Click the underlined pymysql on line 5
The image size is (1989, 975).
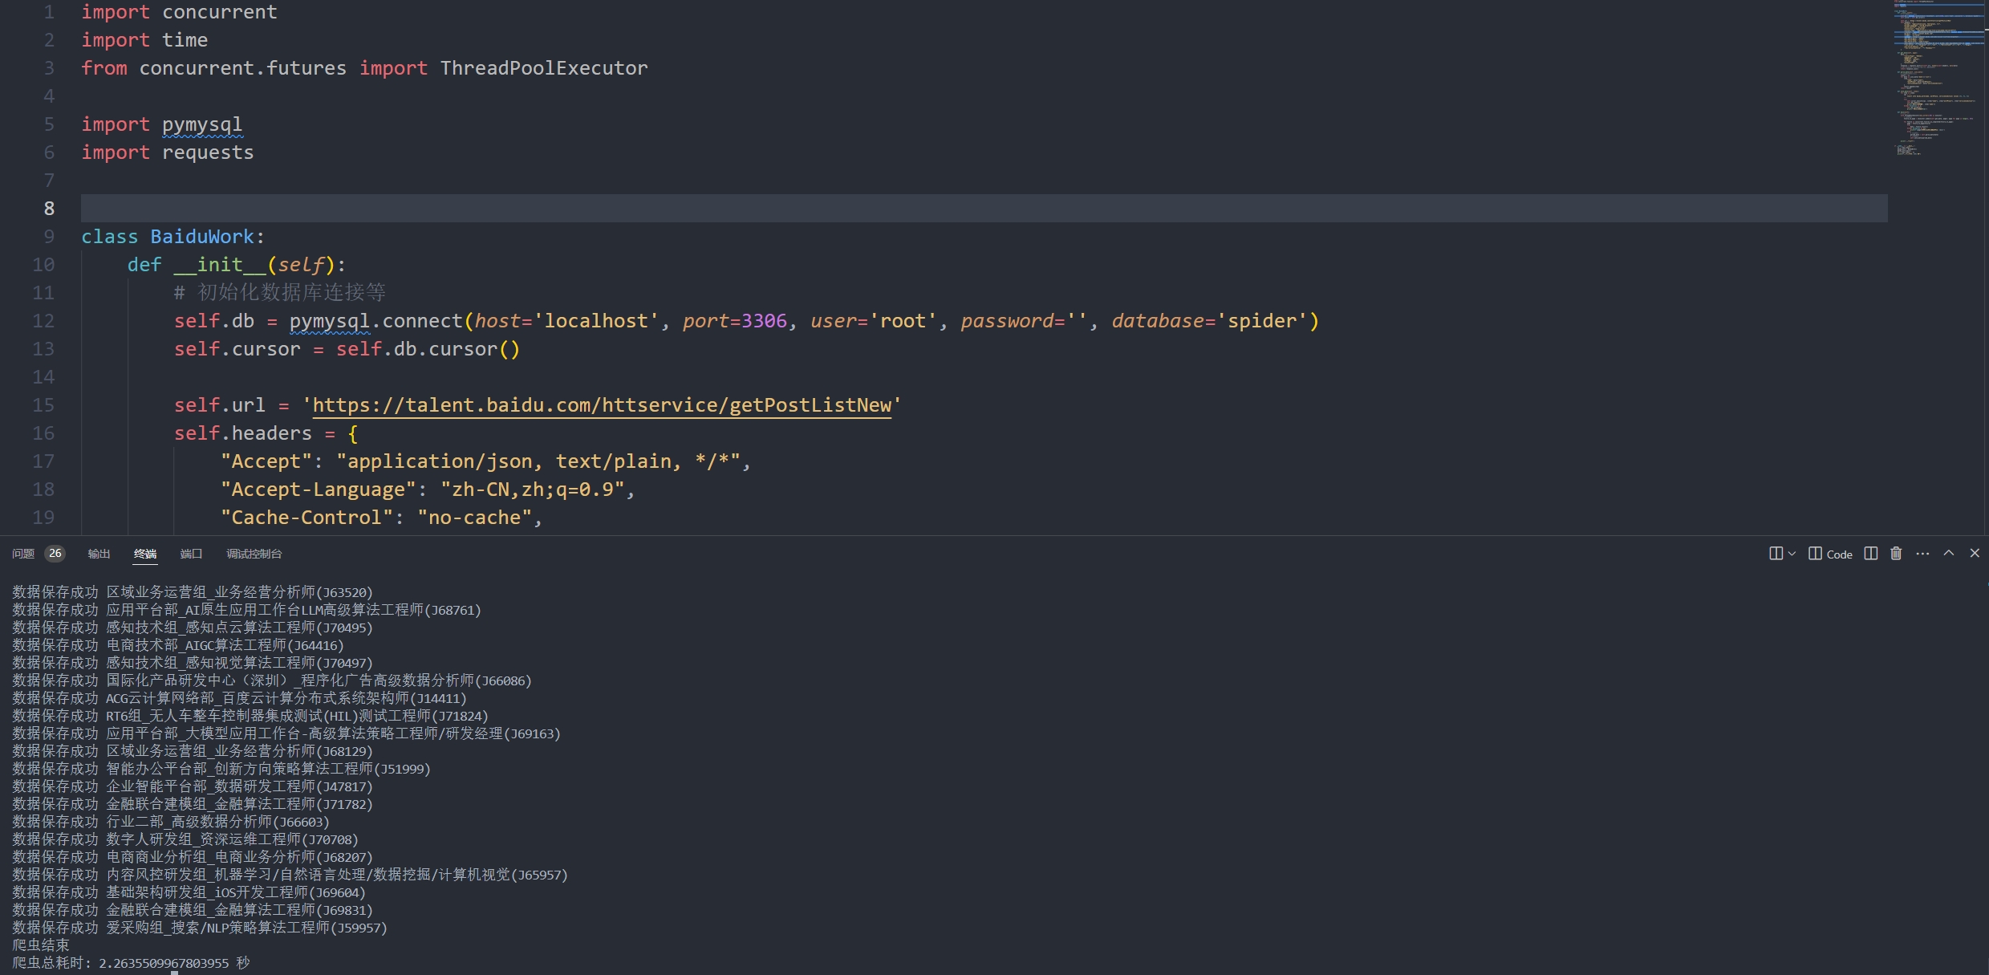[202, 124]
